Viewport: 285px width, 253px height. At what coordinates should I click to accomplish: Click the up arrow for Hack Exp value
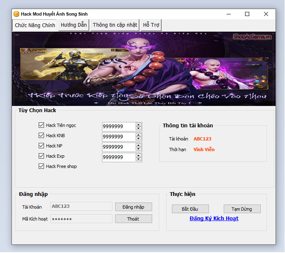pyautogui.click(x=139, y=156)
